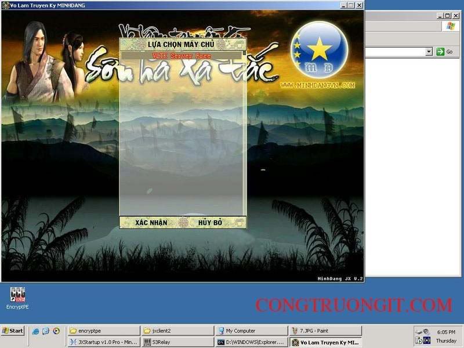The height and width of the screenshot is (348, 464).
Task: Switch to the encryptpe folder taskbar button
Action: [x=104, y=331]
